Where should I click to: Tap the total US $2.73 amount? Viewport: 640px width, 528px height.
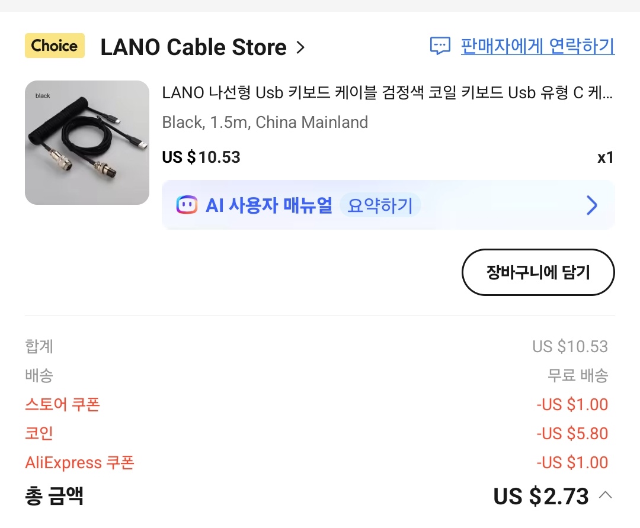(540, 496)
